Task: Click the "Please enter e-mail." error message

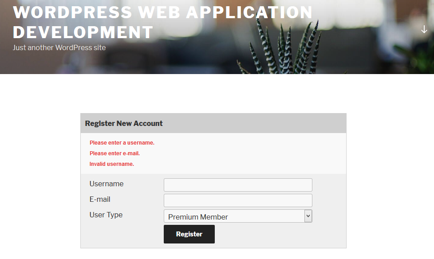Action: 114,153
